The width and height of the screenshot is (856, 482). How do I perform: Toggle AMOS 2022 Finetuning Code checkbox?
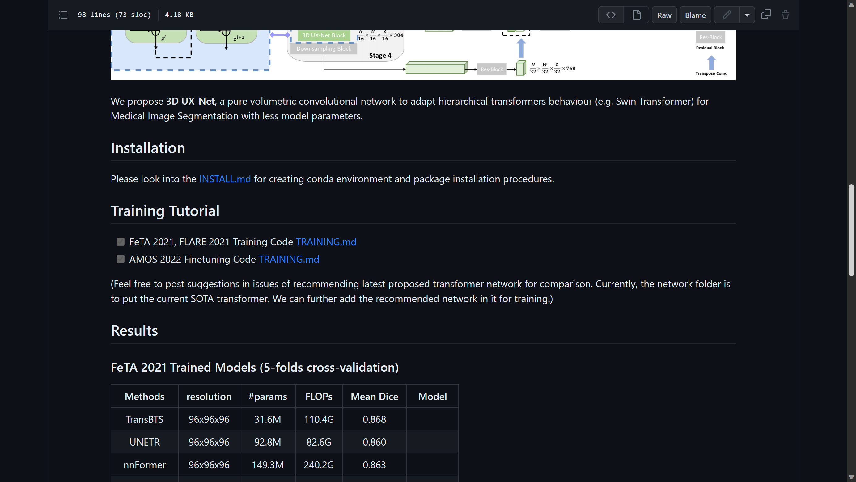[x=120, y=259]
